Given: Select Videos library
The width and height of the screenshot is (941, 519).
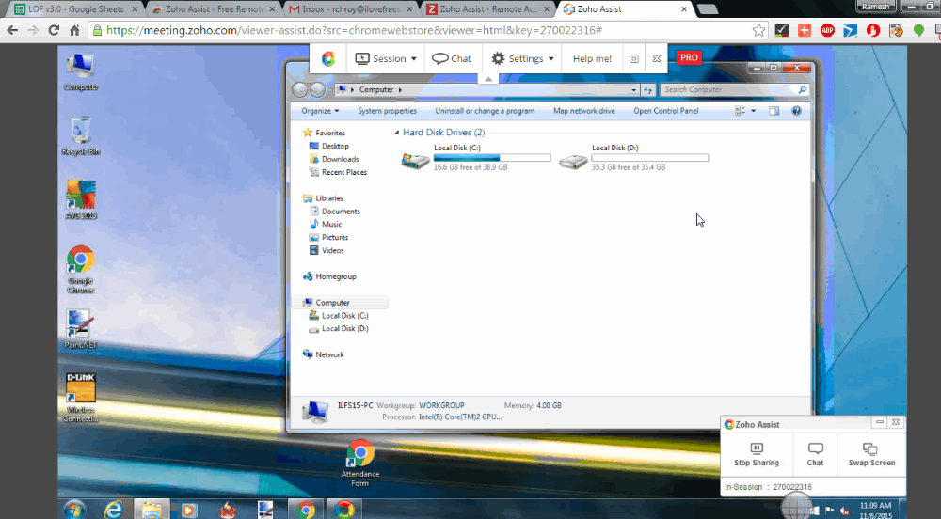Looking at the screenshot, I should (327, 251).
